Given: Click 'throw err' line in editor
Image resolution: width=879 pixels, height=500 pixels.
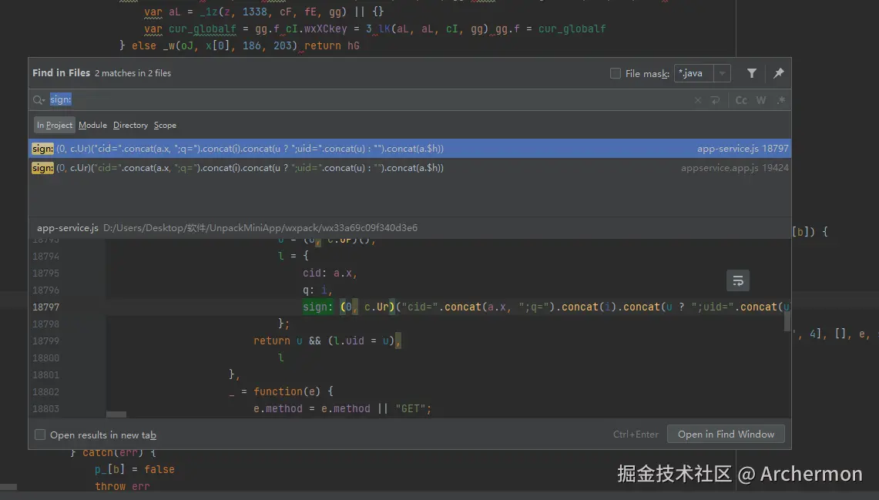Looking at the screenshot, I should coord(122,487).
